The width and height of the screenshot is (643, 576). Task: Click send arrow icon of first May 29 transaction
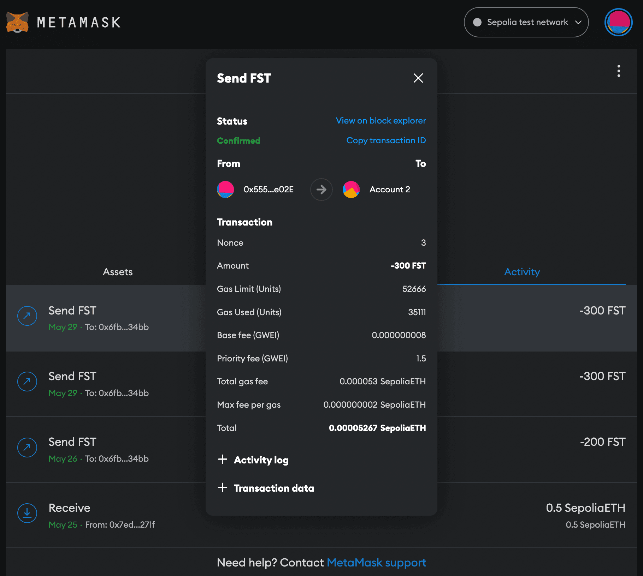27,316
